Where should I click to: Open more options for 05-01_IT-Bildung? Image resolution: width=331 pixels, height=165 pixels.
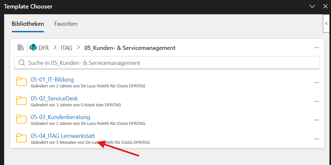pyautogui.click(x=316, y=82)
